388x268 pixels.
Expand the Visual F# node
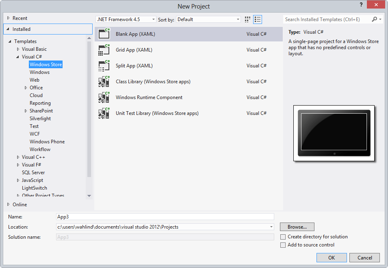tap(18, 165)
